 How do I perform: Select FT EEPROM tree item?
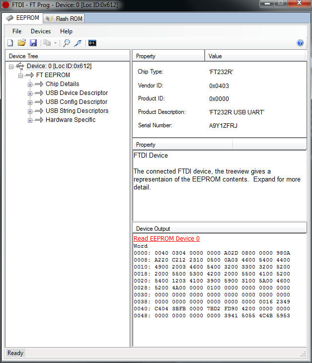[53, 75]
